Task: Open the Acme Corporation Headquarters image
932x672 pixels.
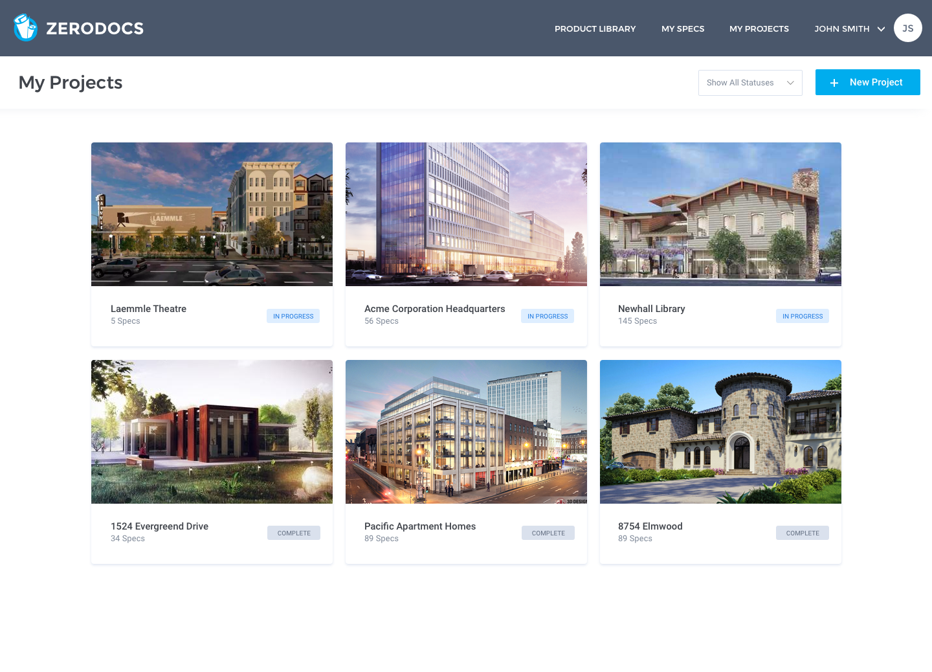Action: coord(466,214)
